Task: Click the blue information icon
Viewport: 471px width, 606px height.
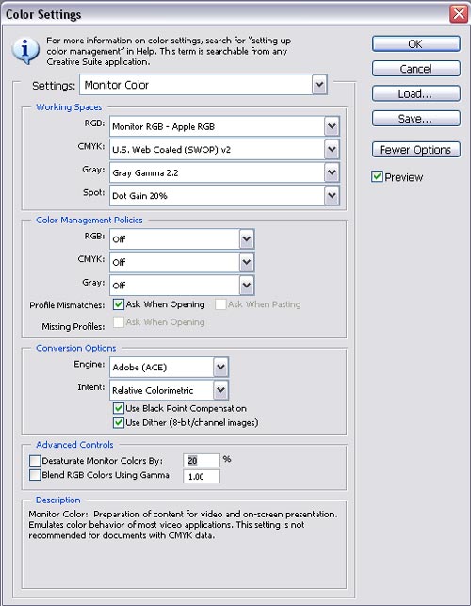Action: pos(25,51)
